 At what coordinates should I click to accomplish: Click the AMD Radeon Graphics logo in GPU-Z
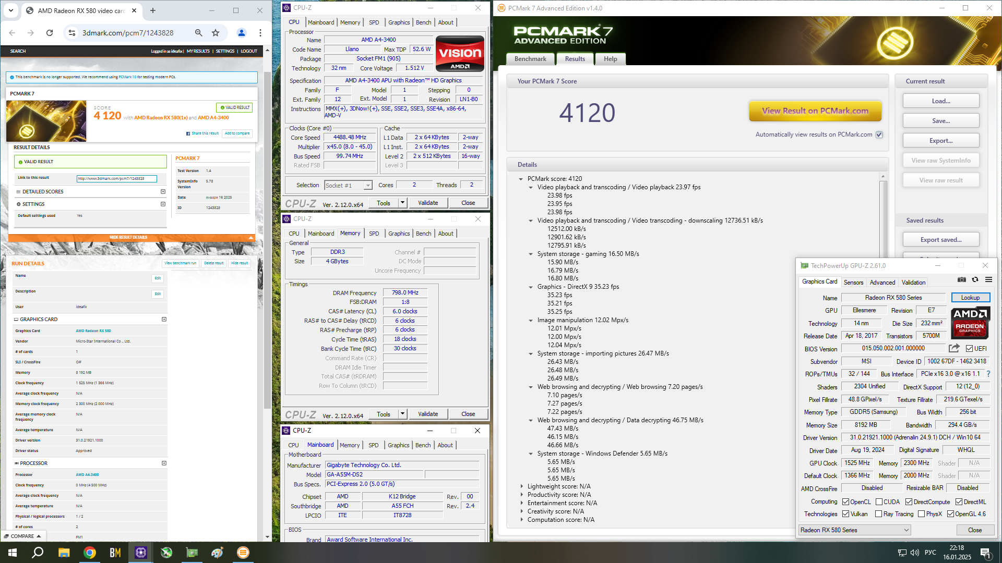pyautogui.click(x=970, y=323)
